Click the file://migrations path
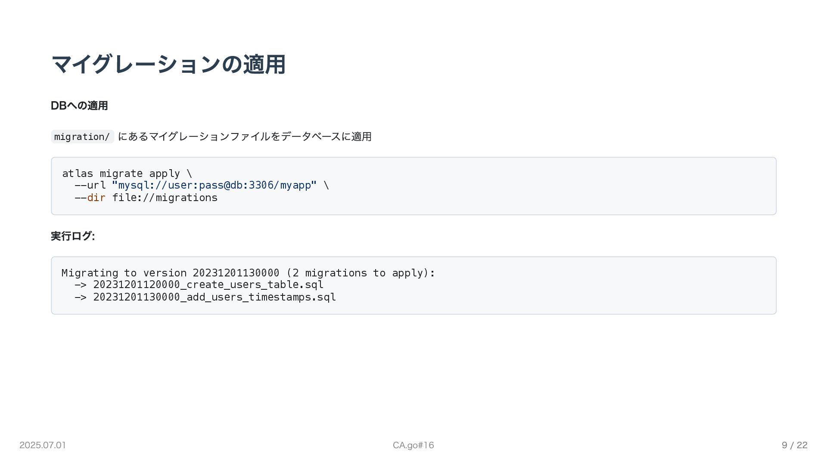This screenshot has height=465, width=827. click(165, 198)
